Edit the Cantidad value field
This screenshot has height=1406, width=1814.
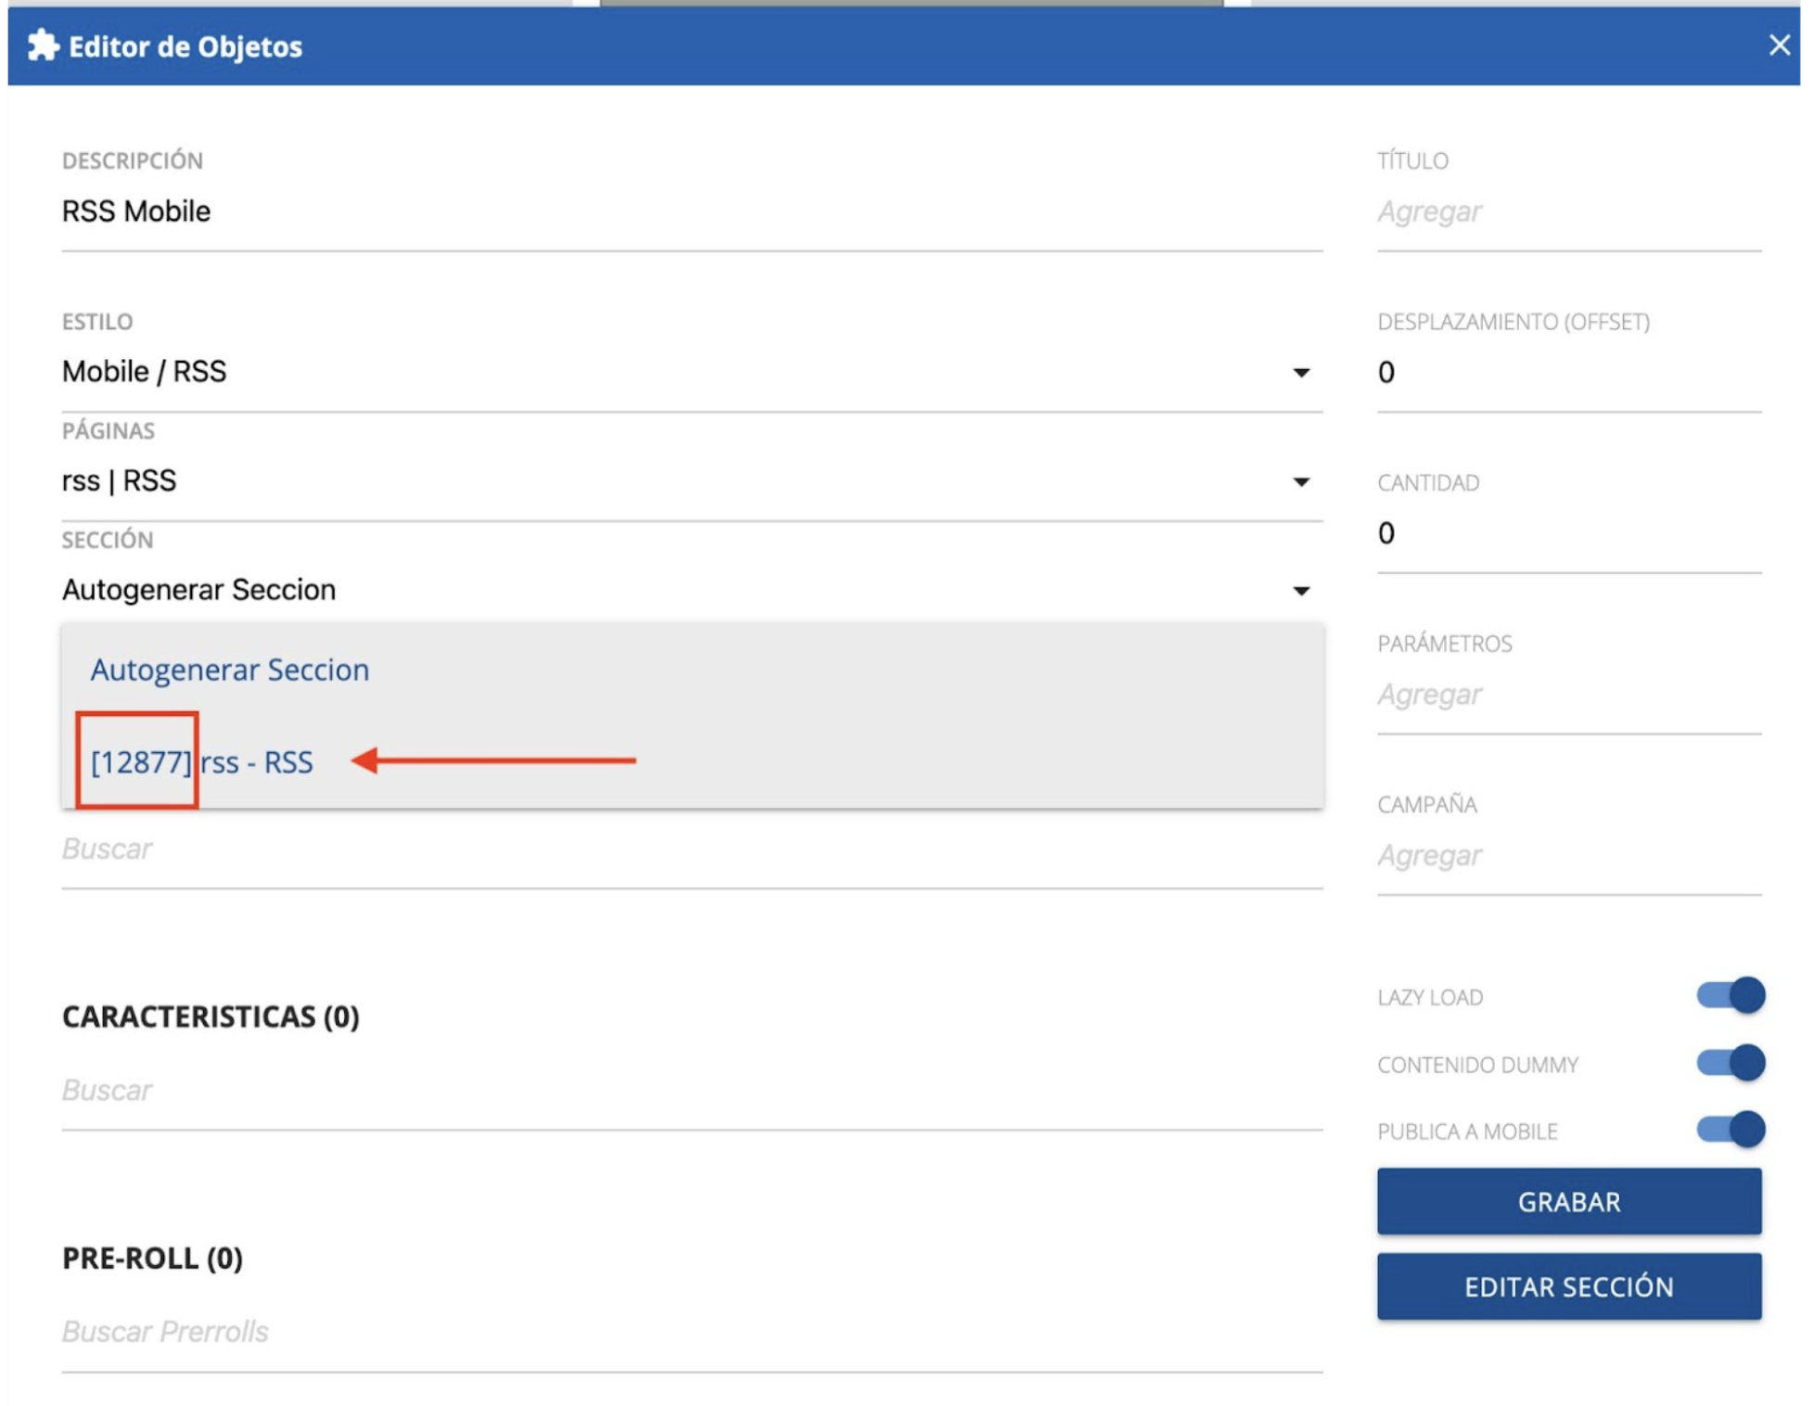pos(1568,533)
